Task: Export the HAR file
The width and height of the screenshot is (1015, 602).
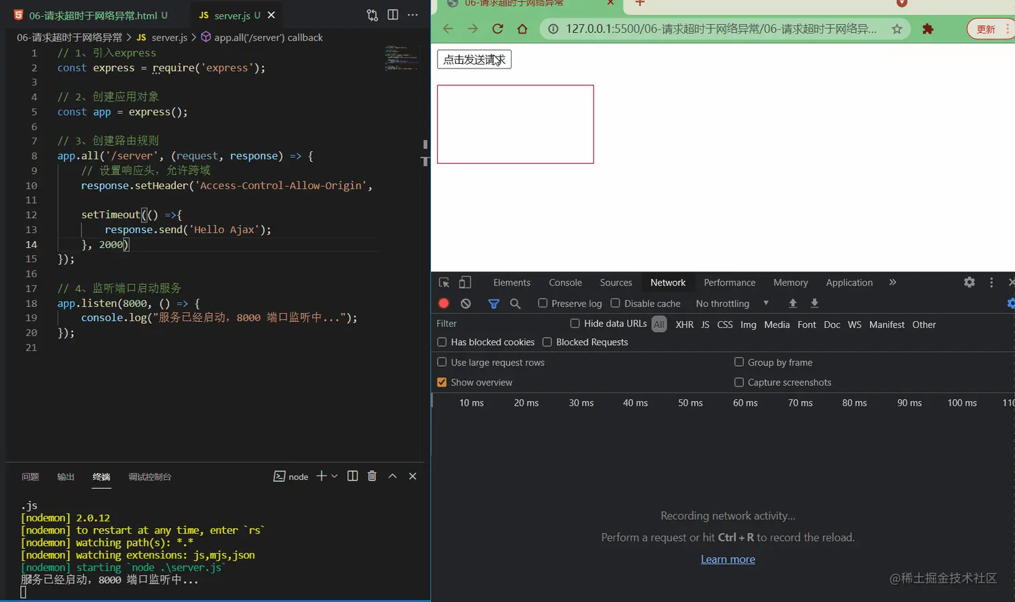Action: 814,303
